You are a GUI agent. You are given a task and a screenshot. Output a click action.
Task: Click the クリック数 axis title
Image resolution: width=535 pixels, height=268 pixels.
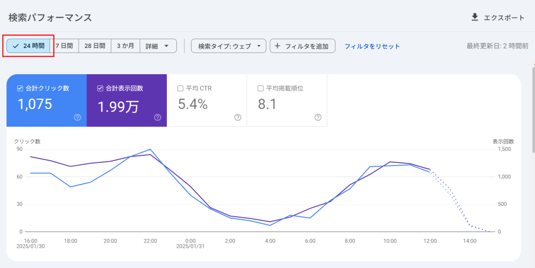click(27, 141)
